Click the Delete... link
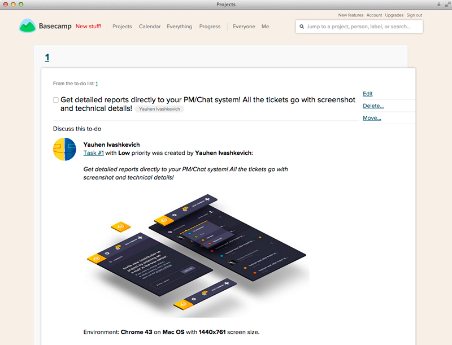Screen dimensions: 452x345 click(x=373, y=106)
